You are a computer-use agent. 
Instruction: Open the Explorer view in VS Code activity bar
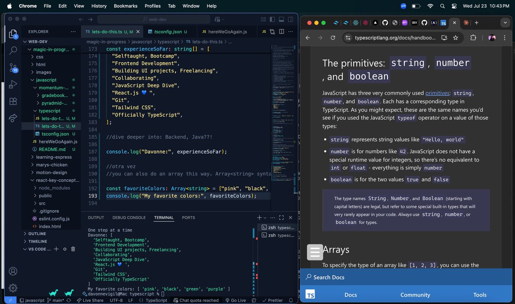click(x=13, y=34)
